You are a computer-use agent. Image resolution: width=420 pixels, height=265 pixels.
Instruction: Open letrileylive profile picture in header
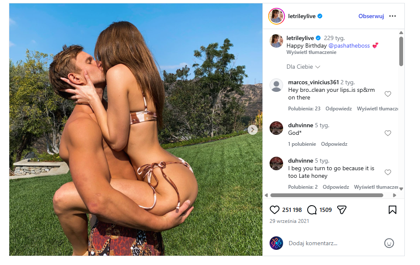click(x=276, y=16)
